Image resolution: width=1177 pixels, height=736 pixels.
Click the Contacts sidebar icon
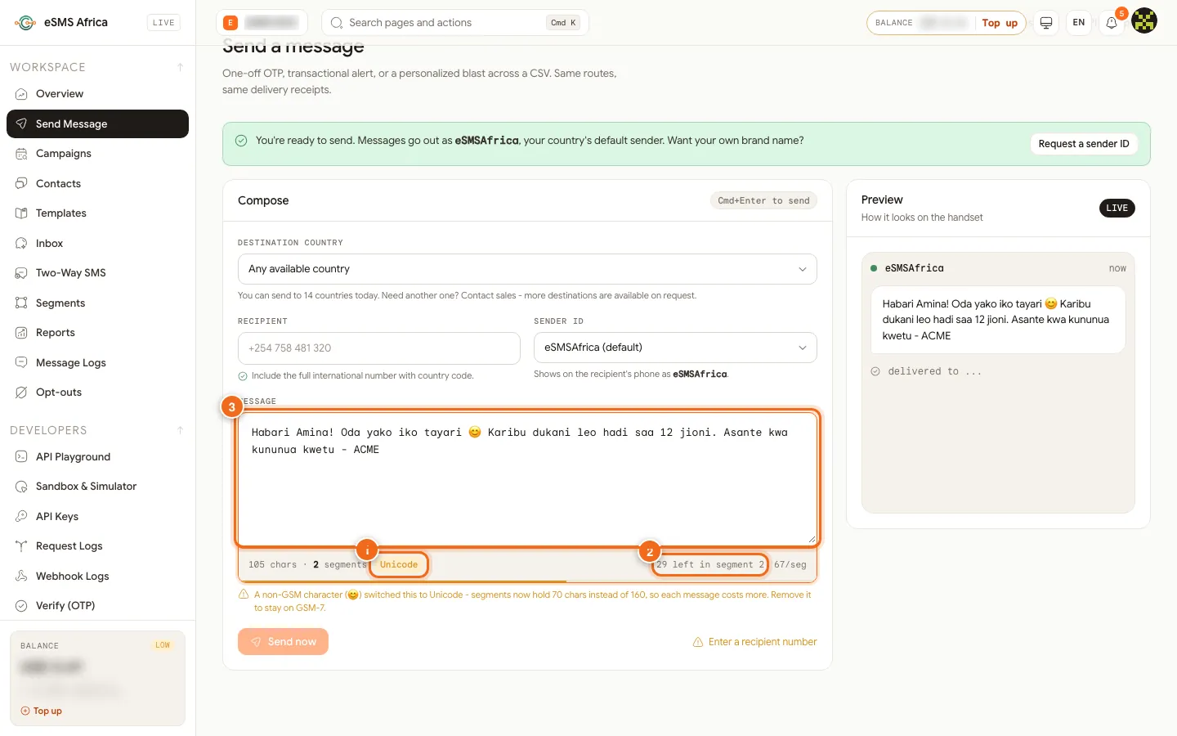click(21, 184)
